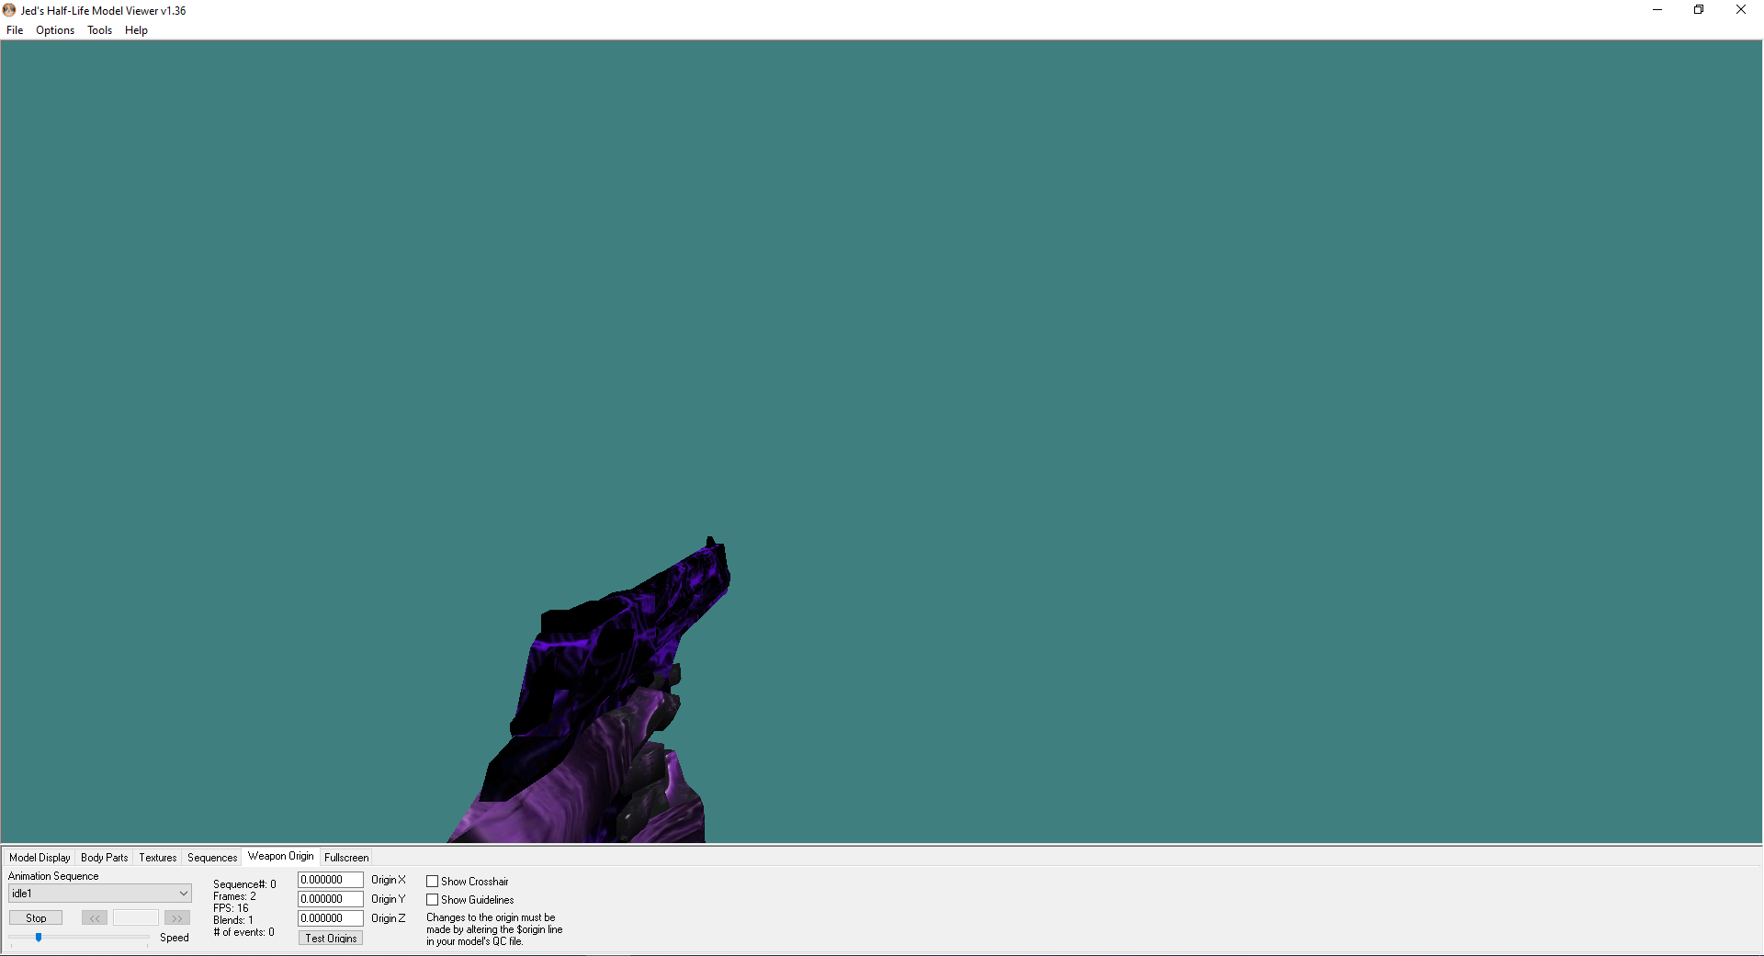The height and width of the screenshot is (956, 1764).
Task: Open the File menu
Action: [x=15, y=30]
